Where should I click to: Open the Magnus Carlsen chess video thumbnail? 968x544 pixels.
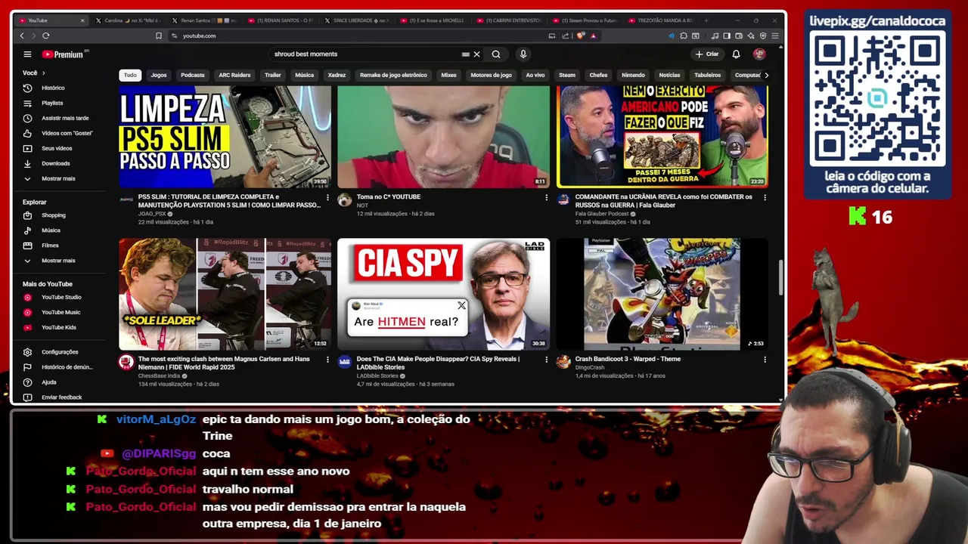click(x=225, y=294)
